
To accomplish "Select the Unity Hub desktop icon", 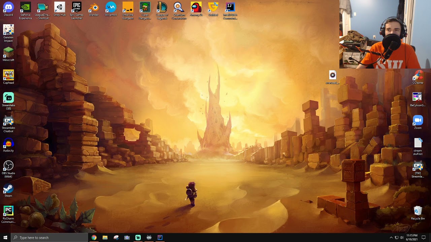I will tap(60, 9).
